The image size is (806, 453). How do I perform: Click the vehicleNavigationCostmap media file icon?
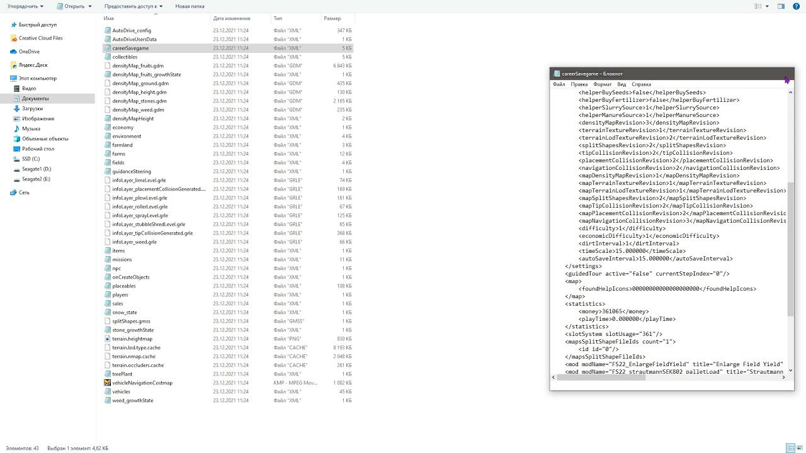(x=108, y=383)
